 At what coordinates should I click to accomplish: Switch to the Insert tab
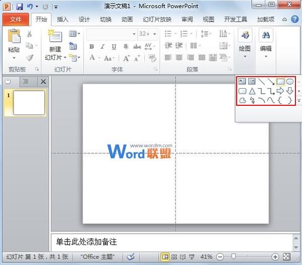pyautogui.click(x=62, y=19)
